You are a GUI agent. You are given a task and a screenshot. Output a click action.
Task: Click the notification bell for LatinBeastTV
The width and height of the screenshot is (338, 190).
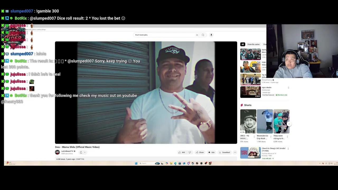coord(81,152)
